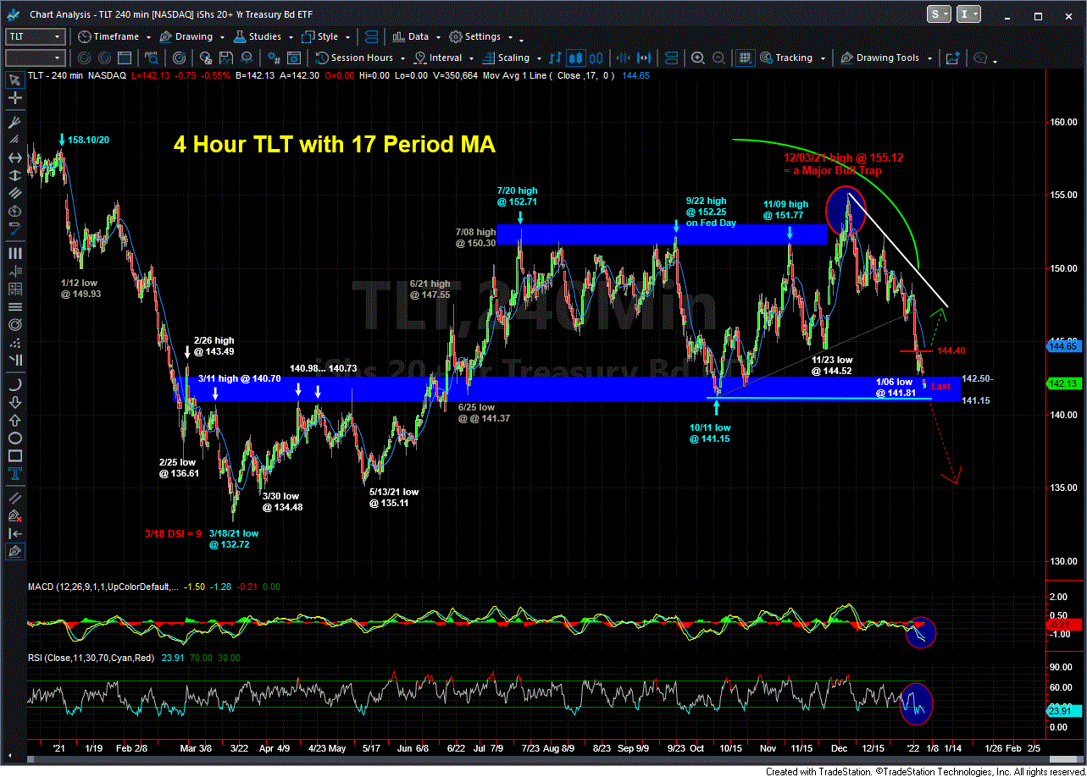Click the zoom out magnifier

pyautogui.click(x=718, y=58)
